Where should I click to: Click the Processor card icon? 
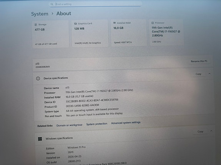153,23
